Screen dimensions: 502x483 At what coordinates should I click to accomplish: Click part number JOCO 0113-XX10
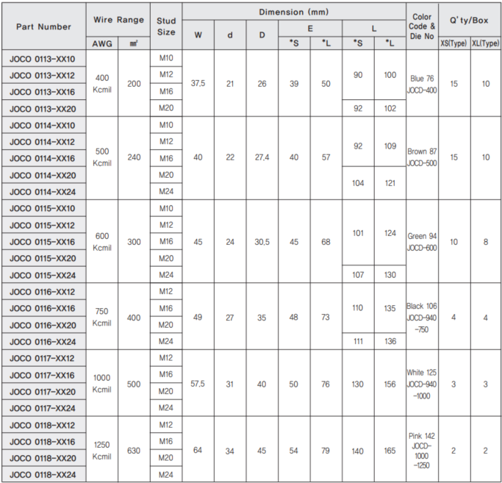(x=44, y=59)
